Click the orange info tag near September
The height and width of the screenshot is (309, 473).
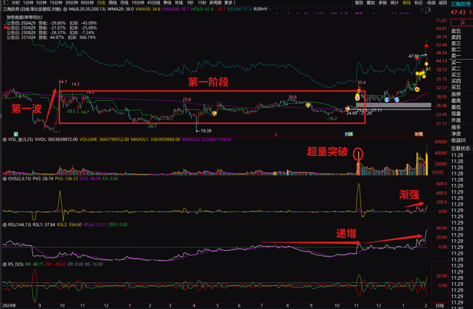pos(308,105)
